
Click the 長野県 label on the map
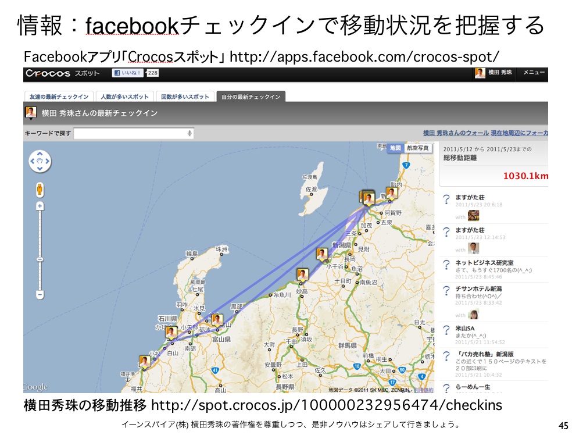tap(285, 387)
